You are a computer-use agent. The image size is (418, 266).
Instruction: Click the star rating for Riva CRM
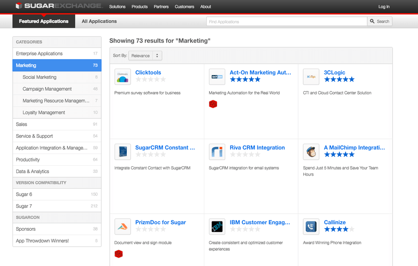245,154
